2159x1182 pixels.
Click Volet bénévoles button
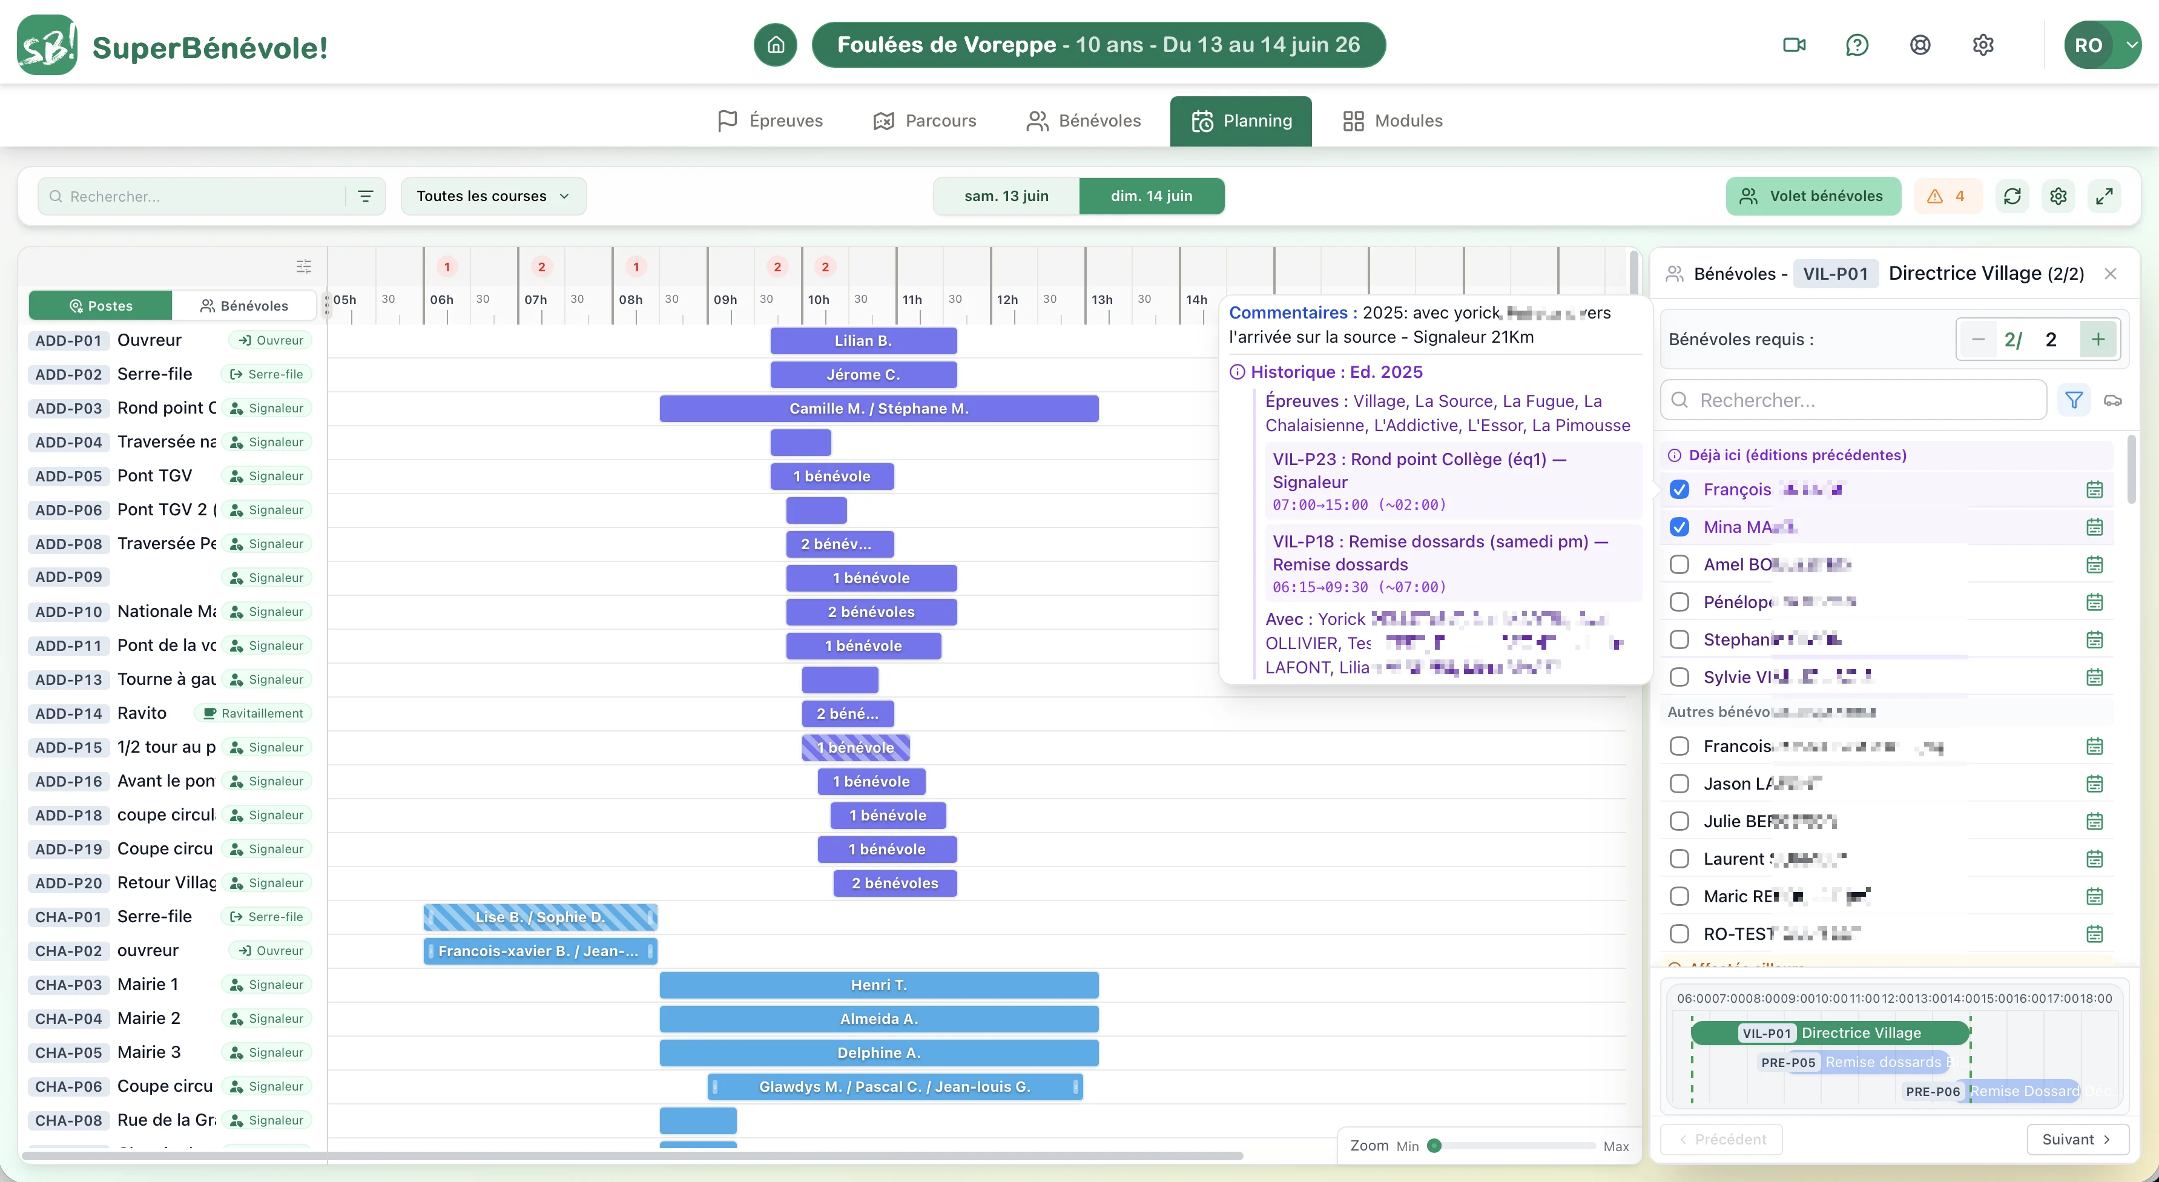[x=1813, y=196]
